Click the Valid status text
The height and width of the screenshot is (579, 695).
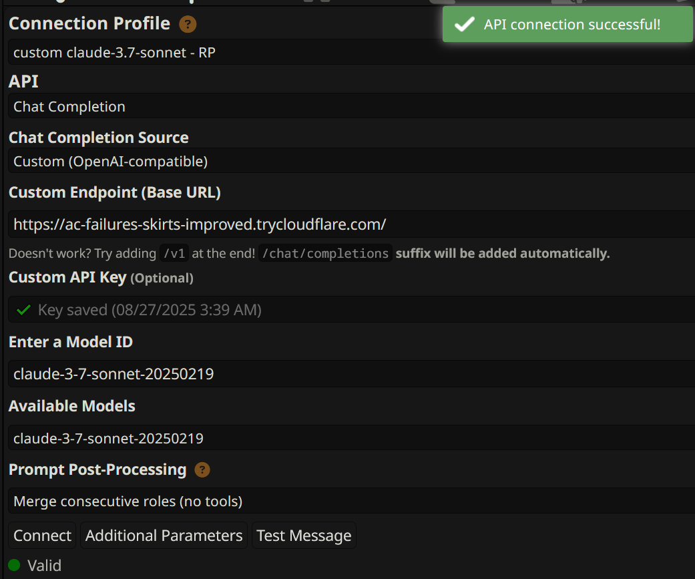click(x=44, y=566)
